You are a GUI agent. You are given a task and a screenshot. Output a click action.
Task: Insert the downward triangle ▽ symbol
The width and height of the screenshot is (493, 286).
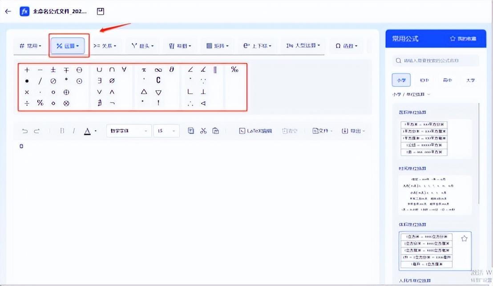point(158,92)
